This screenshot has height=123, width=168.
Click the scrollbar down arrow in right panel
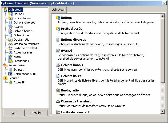click(x=162, y=111)
